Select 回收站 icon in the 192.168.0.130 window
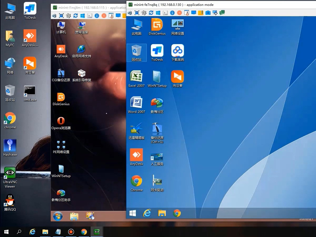The height and width of the screenshot is (237, 316). (x=136, y=53)
